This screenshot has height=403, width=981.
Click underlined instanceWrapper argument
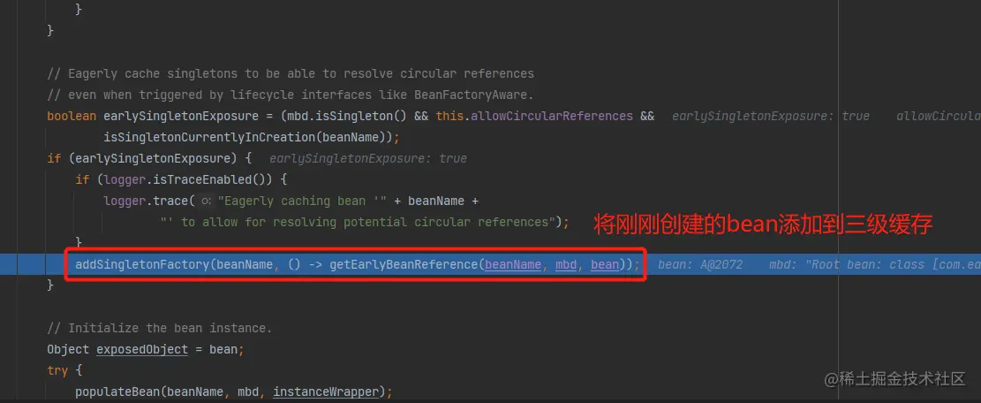(326, 392)
